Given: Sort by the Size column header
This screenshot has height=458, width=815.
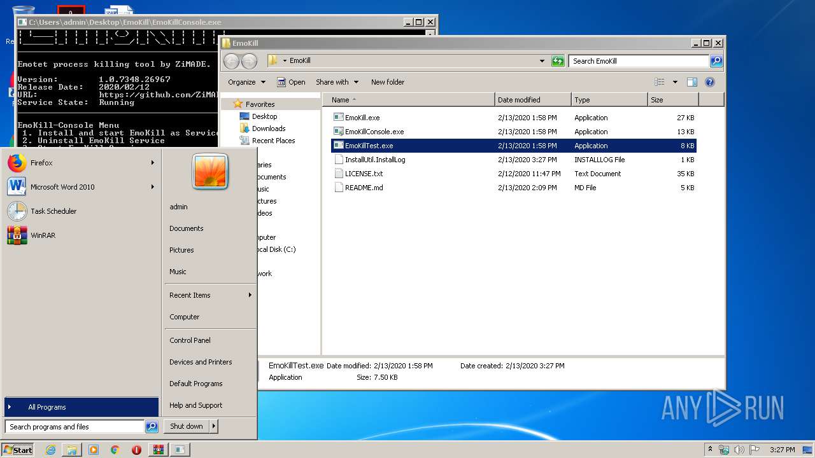Looking at the screenshot, I should coord(673,100).
